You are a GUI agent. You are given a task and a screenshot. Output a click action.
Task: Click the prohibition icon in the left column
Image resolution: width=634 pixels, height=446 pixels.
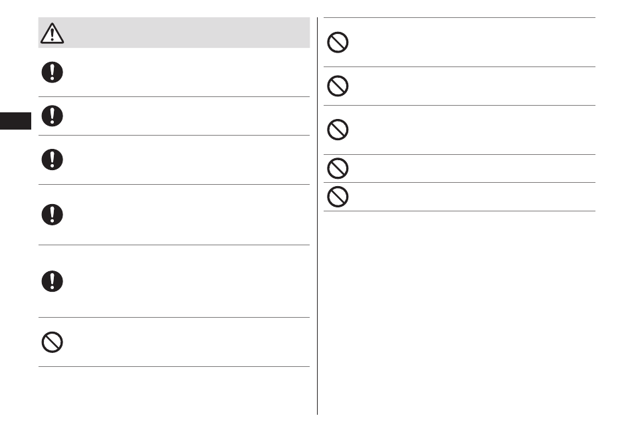point(52,342)
